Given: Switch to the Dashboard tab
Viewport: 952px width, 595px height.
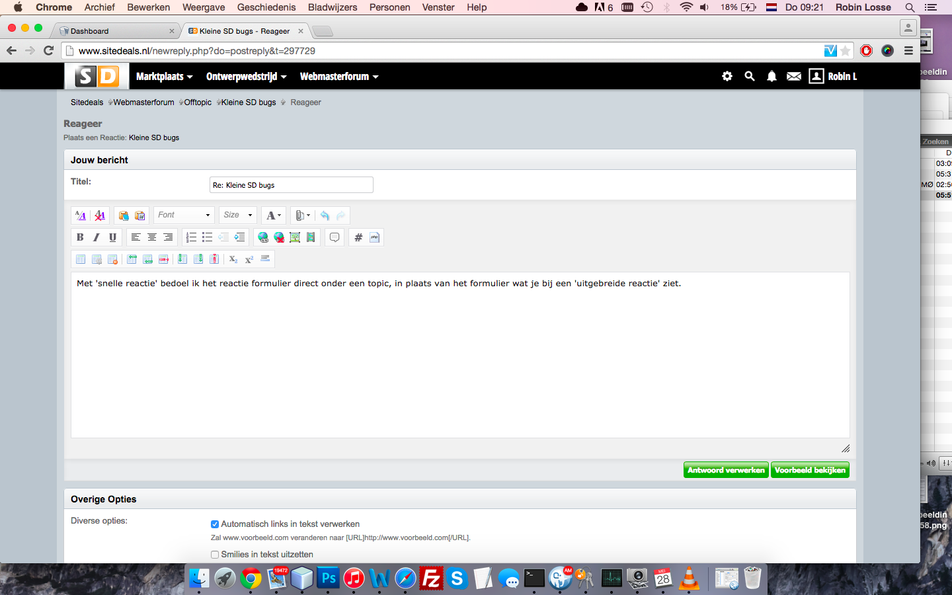Looking at the screenshot, I should click(116, 31).
